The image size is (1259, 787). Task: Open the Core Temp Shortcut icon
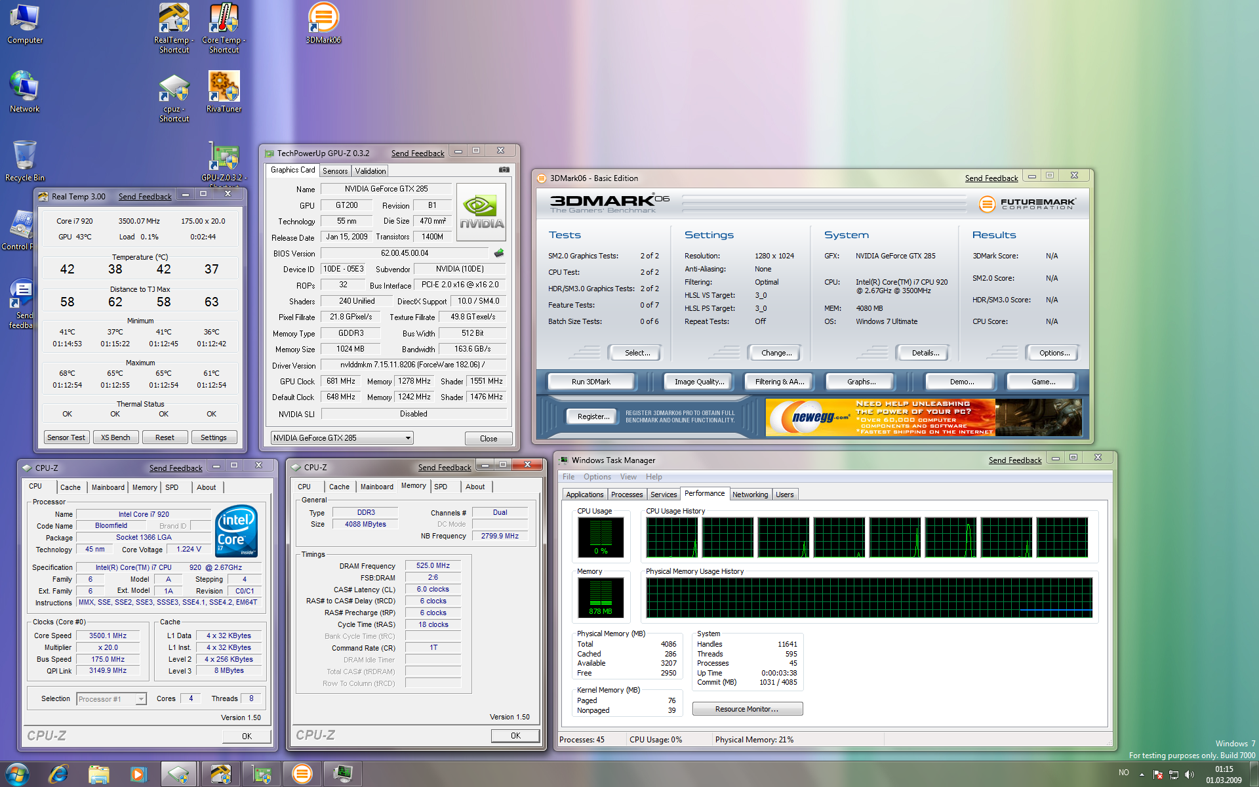(224, 28)
